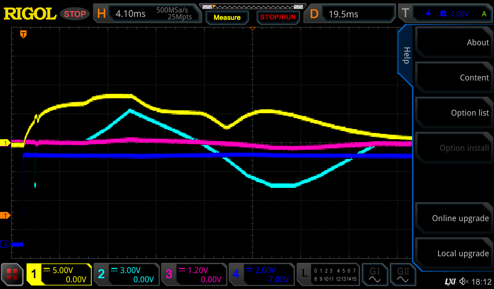Open the red function navigation grid icon
This screenshot has width=494, height=289.
pyautogui.click(x=13, y=275)
